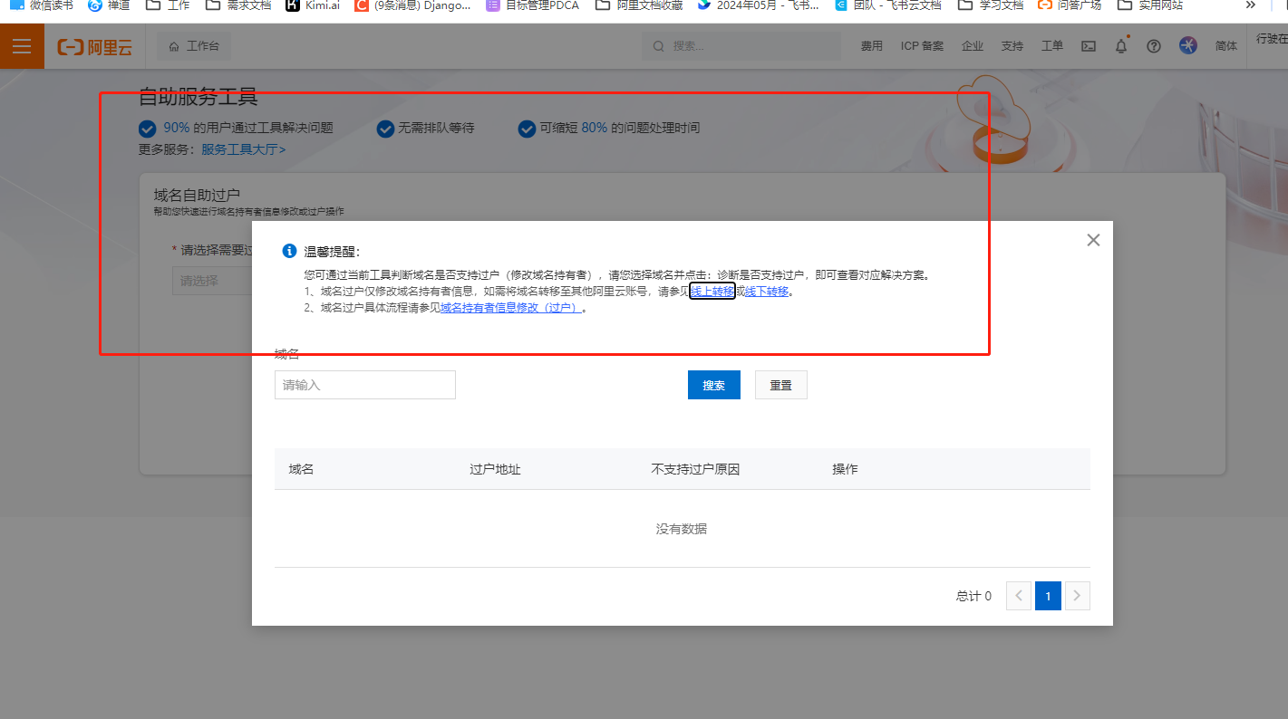The height and width of the screenshot is (719, 1288).
Task: Open the 线上转移 link
Action: coord(712,292)
